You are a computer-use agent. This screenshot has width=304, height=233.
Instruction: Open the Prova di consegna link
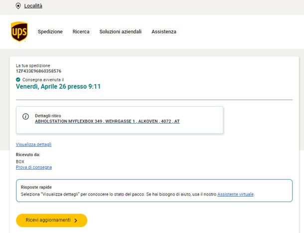coord(34,167)
